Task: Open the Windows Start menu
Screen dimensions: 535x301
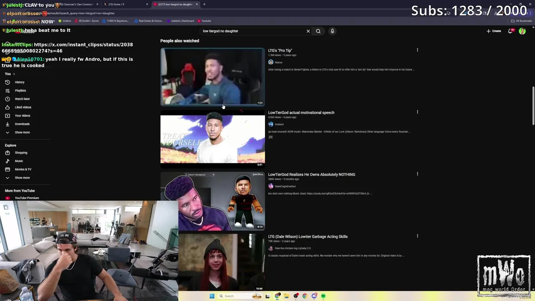Action: (212, 296)
